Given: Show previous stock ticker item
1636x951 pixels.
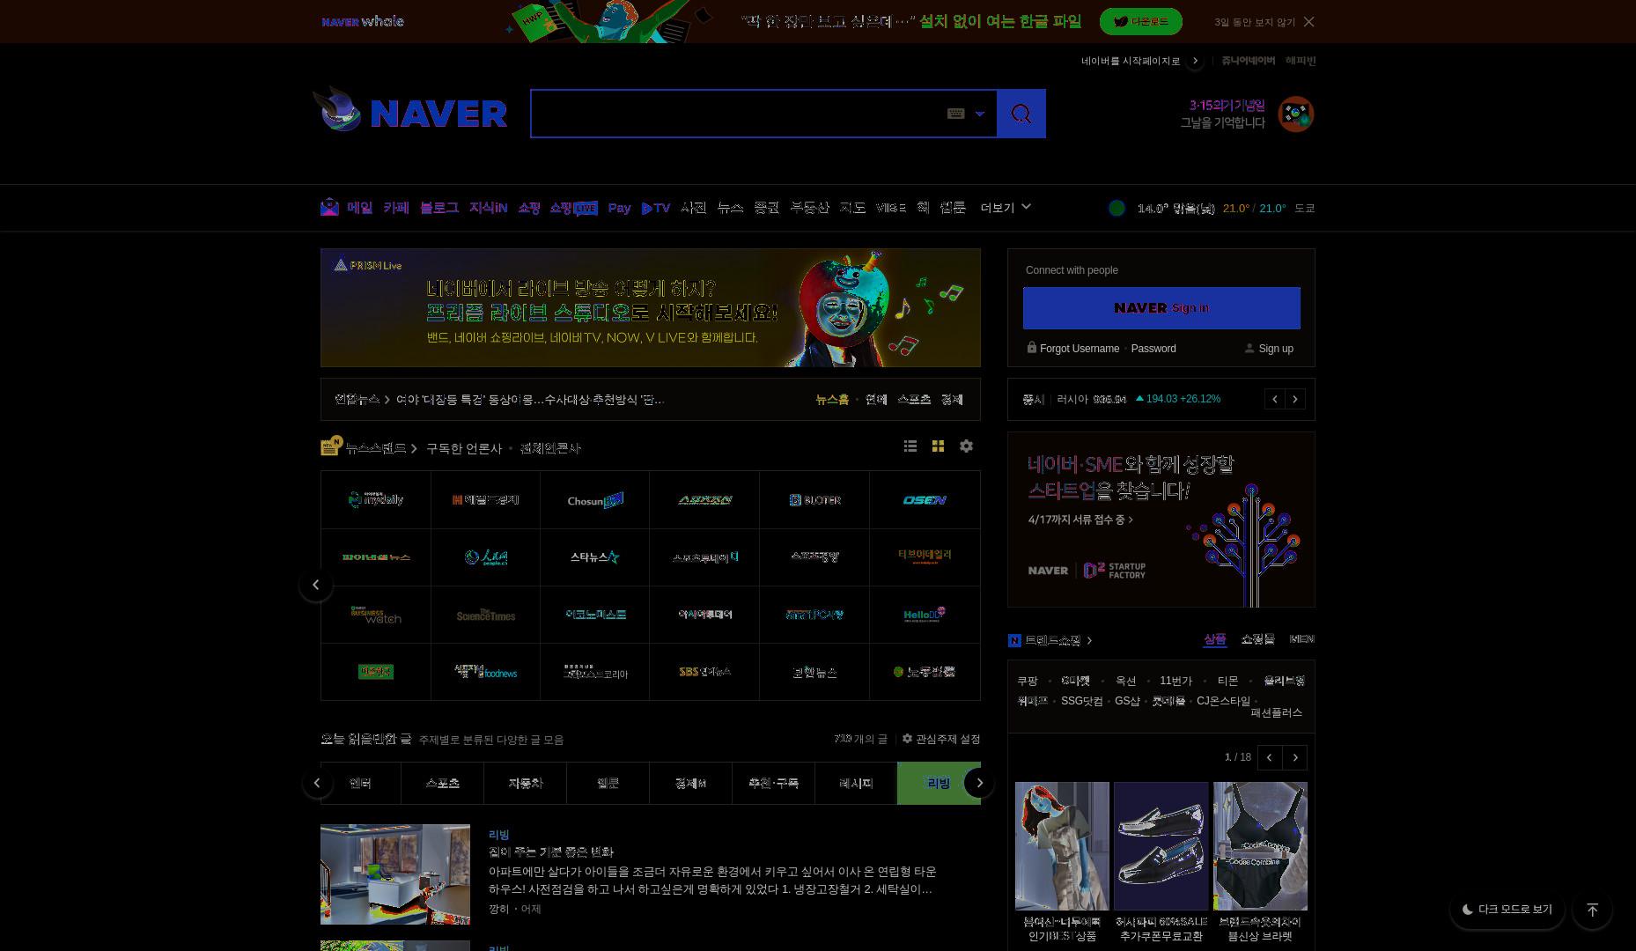Looking at the screenshot, I should tap(1274, 400).
